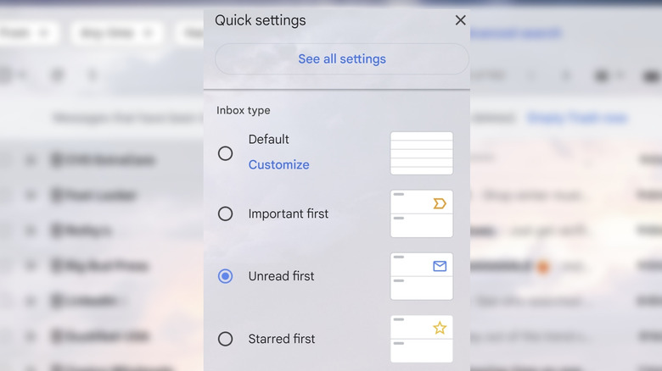Click the 'Important first' text label
662x371 pixels.
point(288,214)
